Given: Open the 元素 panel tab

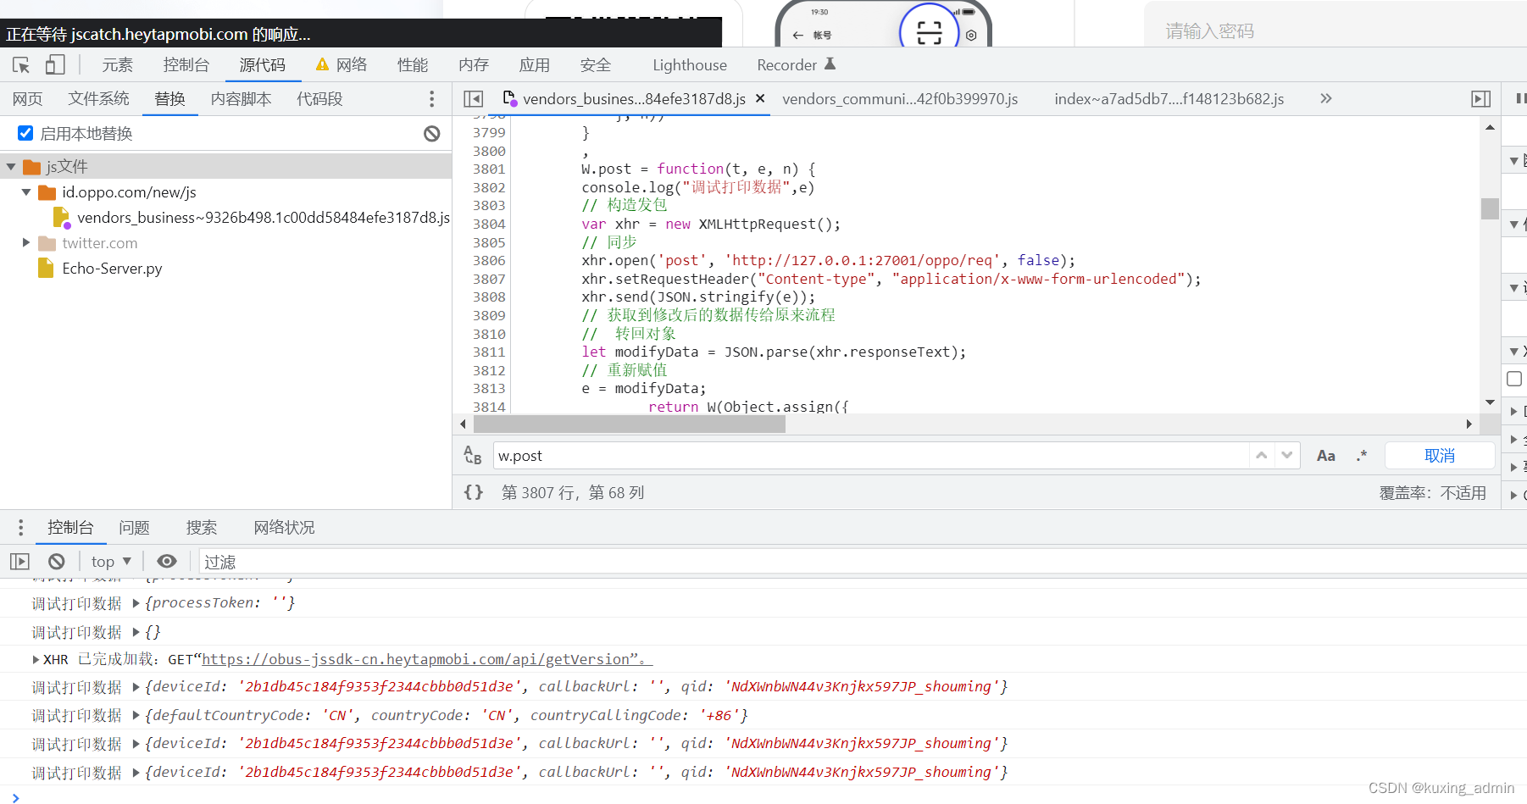Looking at the screenshot, I should coord(118,65).
